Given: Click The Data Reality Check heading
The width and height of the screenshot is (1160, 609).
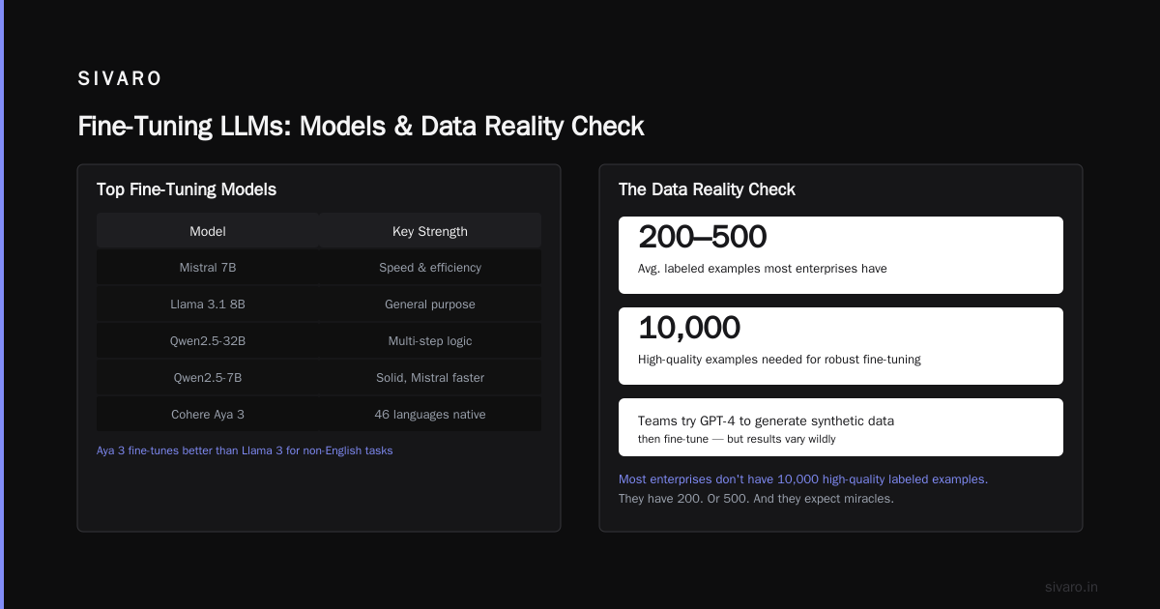Looking at the screenshot, I should (x=707, y=189).
